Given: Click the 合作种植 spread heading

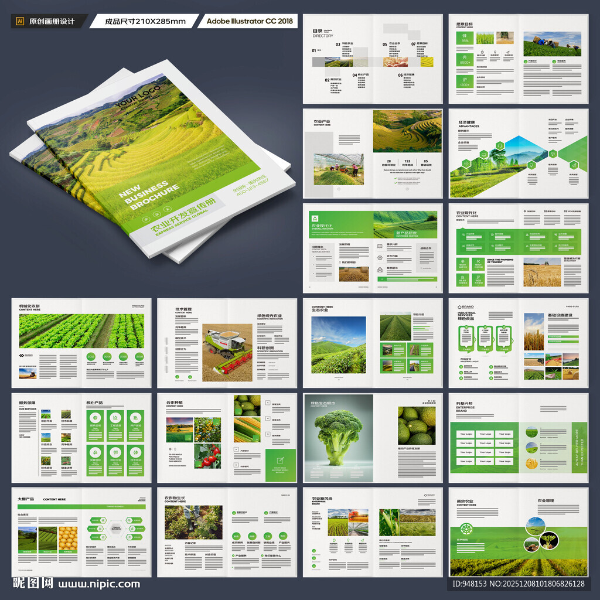Looking at the screenshot, I should pos(175,403).
